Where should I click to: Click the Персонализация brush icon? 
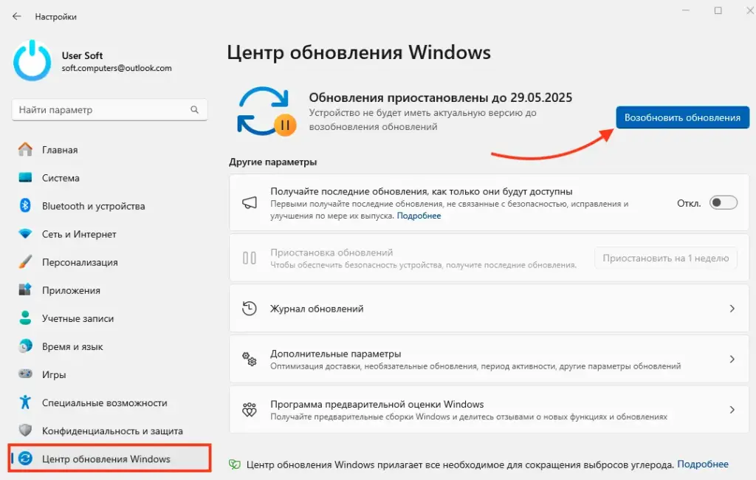point(25,262)
